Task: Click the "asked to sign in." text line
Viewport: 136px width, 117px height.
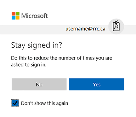Action: [29, 65]
